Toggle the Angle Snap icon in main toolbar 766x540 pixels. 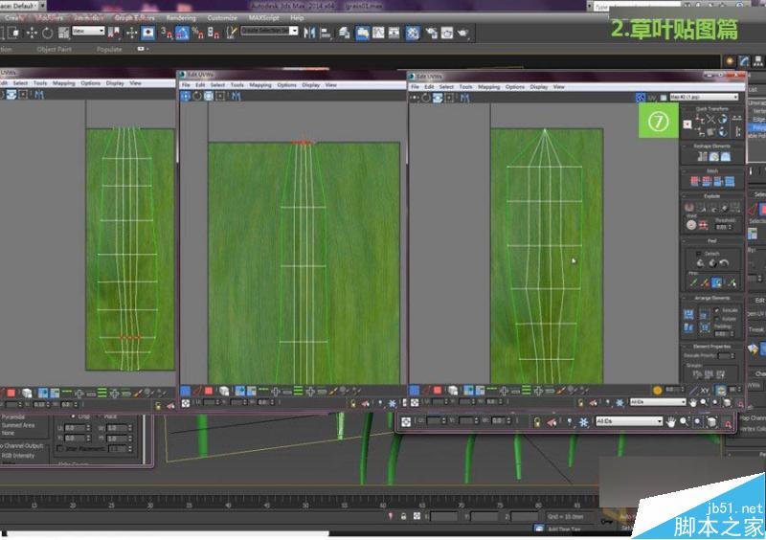[x=180, y=32]
